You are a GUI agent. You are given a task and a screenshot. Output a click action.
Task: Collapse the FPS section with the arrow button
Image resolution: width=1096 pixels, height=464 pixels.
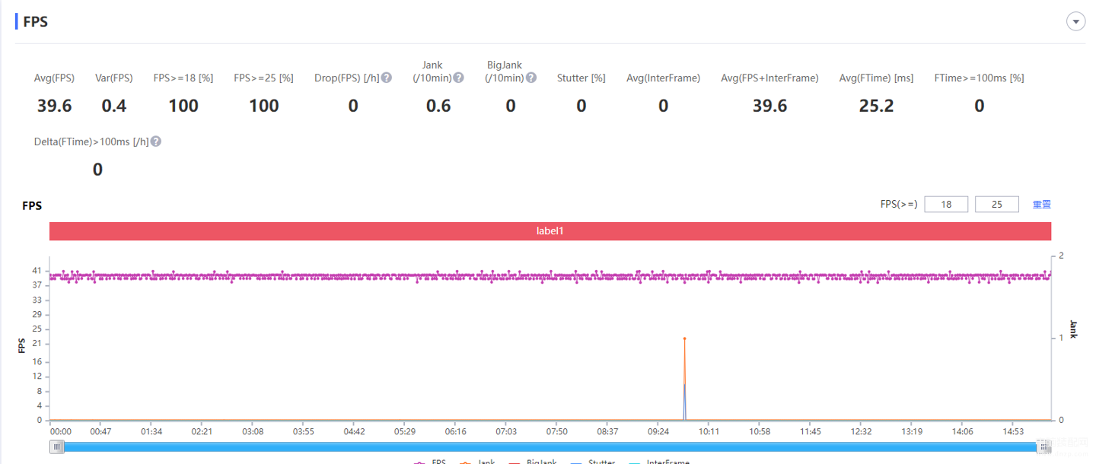[1075, 22]
